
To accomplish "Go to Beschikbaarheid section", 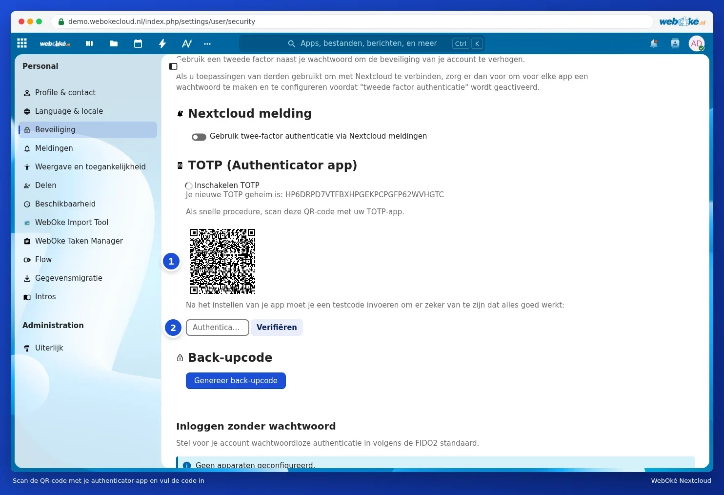I will pos(88,204).
